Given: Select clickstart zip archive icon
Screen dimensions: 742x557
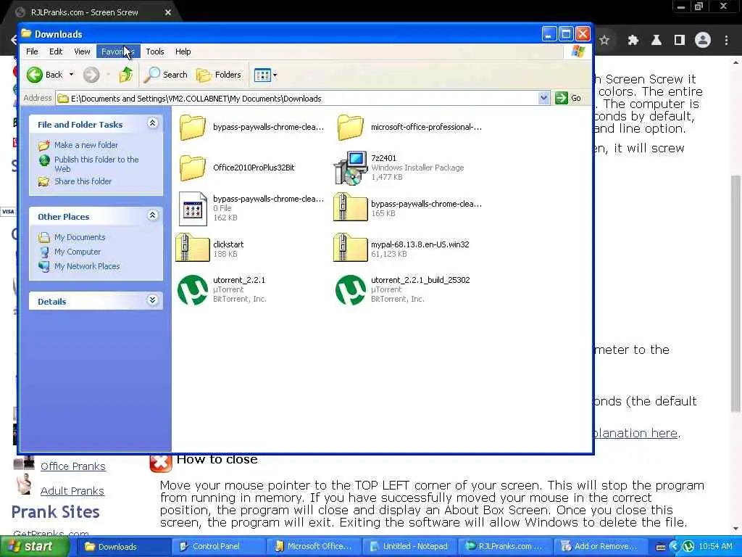Looking at the screenshot, I should tap(192, 248).
